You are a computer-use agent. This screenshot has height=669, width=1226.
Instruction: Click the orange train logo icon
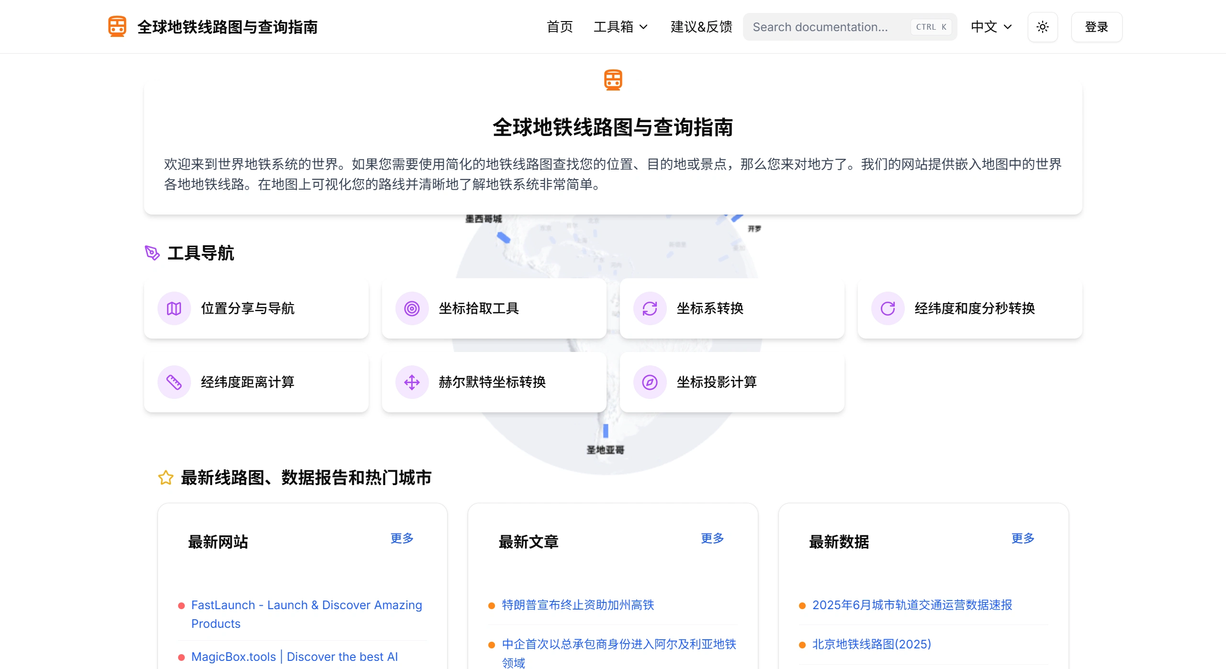click(x=117, y=26)
